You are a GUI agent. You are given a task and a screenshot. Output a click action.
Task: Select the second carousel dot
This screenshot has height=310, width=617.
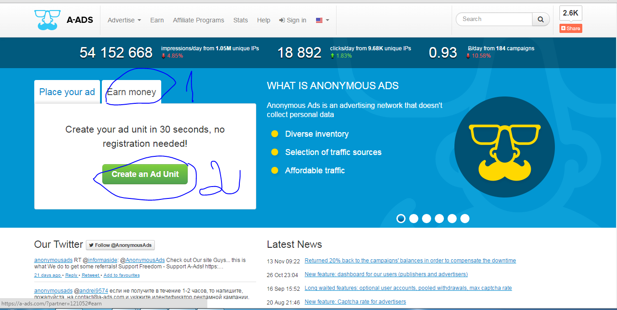click(414, 219)
